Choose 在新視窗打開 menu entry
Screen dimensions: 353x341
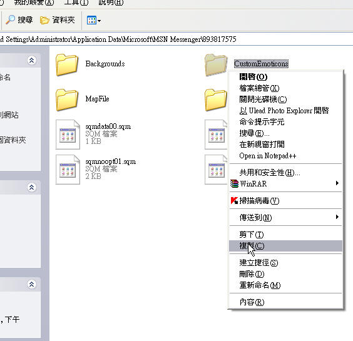[x=285, y=145]
